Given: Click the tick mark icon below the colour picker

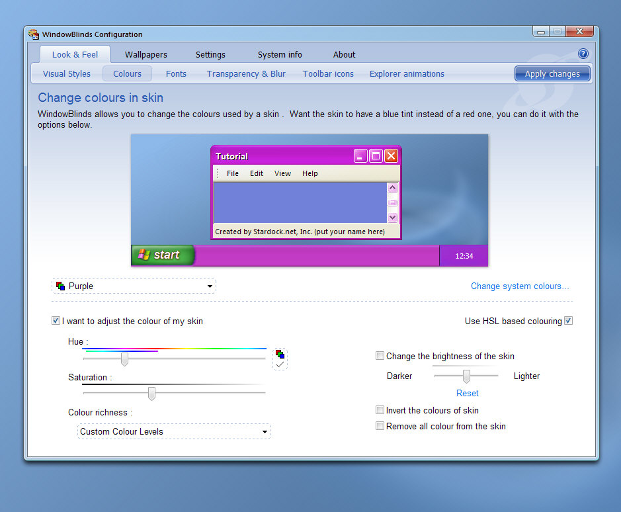Looking at the screenshot, I should pyautogui.click(x=280, y=364).
